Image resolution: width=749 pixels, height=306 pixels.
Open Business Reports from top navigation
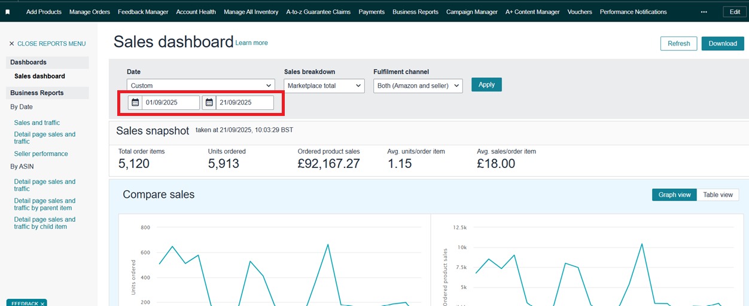tap(415, 12)
